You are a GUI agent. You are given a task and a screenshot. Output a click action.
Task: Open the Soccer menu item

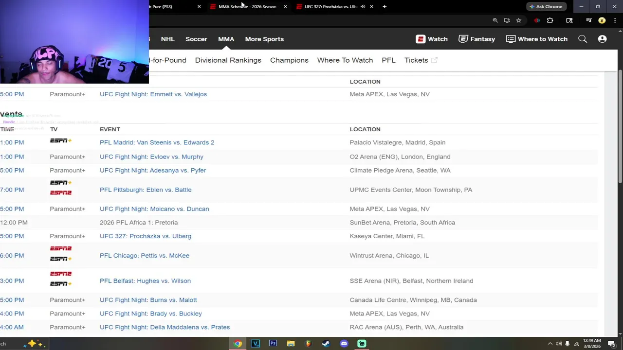(196, 39)
